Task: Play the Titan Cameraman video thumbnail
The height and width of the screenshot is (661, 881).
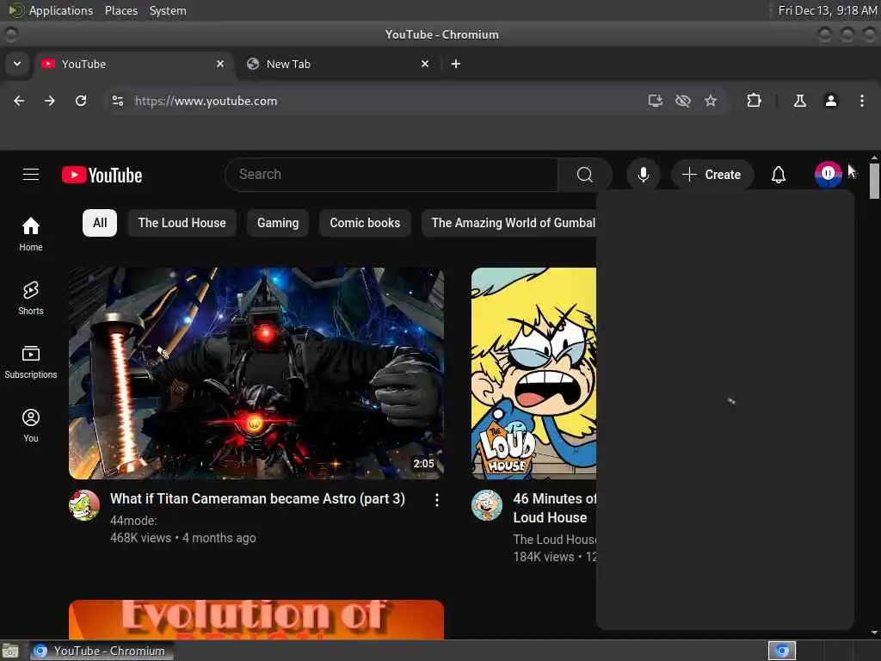Action: (256, 374)
